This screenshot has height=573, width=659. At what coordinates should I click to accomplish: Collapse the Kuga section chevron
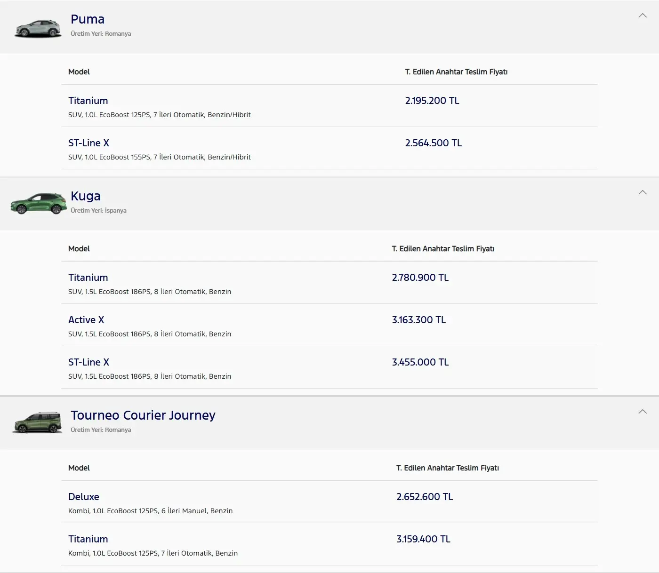coord(643,192)
